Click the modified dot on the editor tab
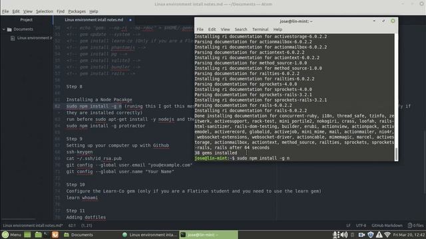This screenshot has width=426, height=239. pyautogui.click(x=130, y=20)
